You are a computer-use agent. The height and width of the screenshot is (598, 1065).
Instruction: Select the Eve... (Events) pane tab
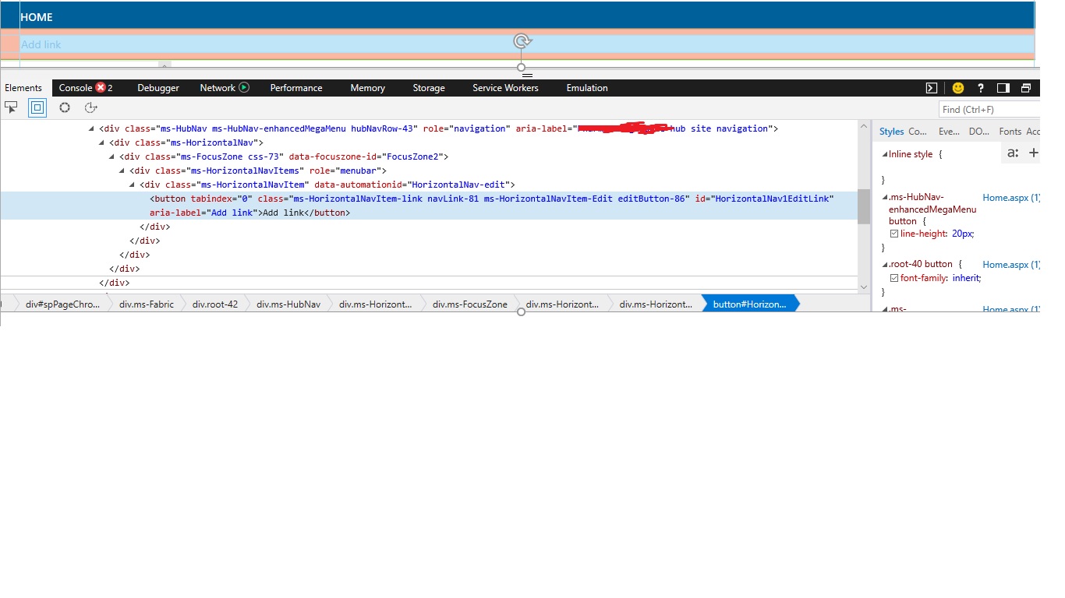[949, 132]
